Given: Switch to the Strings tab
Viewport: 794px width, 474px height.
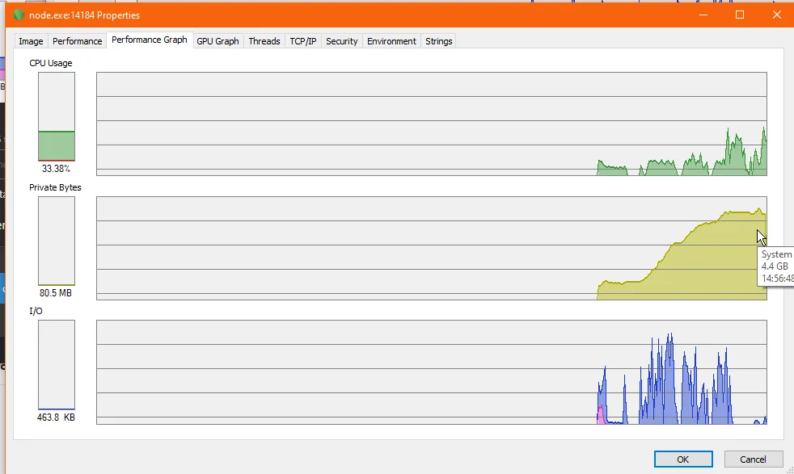Looking at the screenshot, I should tap(438, 41).
